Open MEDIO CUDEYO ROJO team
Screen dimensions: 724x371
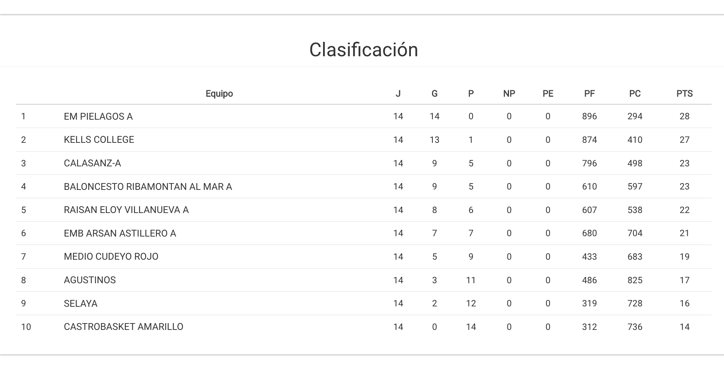111,257
